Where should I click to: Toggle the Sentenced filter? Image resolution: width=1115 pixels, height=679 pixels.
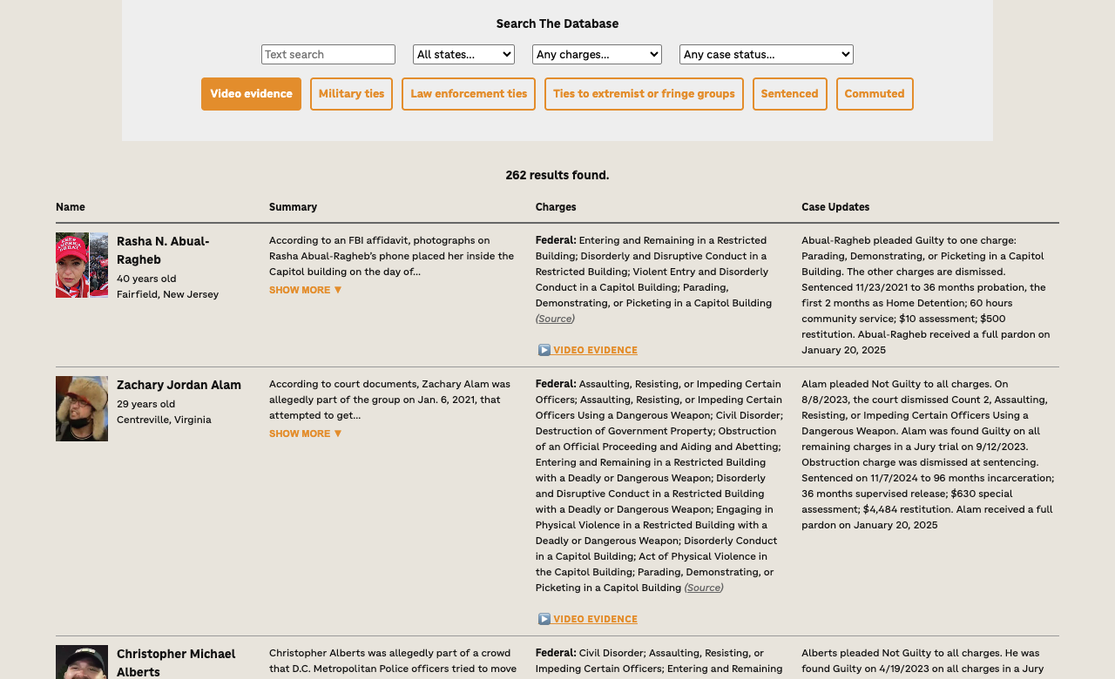789,94
